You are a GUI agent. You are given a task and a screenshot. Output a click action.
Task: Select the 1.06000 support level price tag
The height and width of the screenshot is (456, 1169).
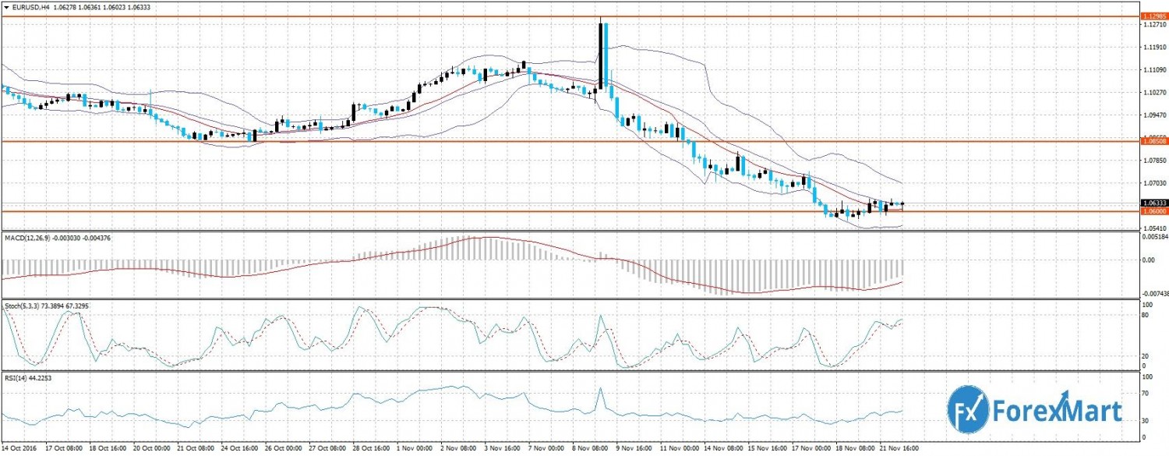pyautogui.click(x=1153, y=211)
